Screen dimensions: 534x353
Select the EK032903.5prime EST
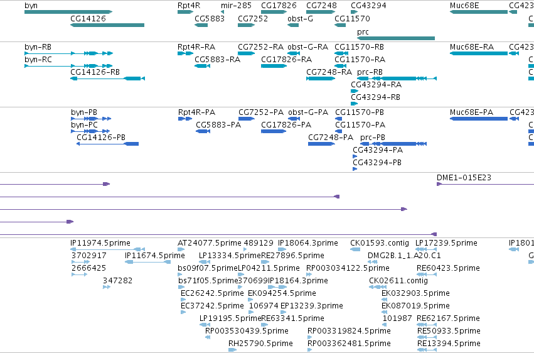point(385,300)
